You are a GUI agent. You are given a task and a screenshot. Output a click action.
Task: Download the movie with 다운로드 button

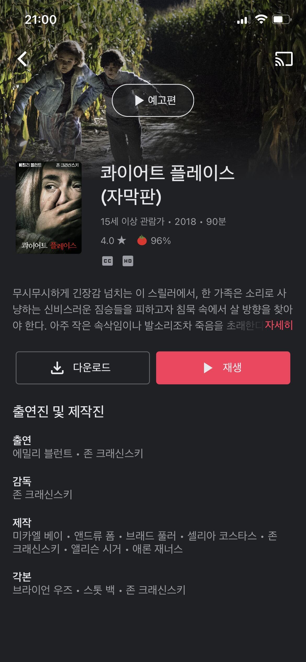point(83,368)
